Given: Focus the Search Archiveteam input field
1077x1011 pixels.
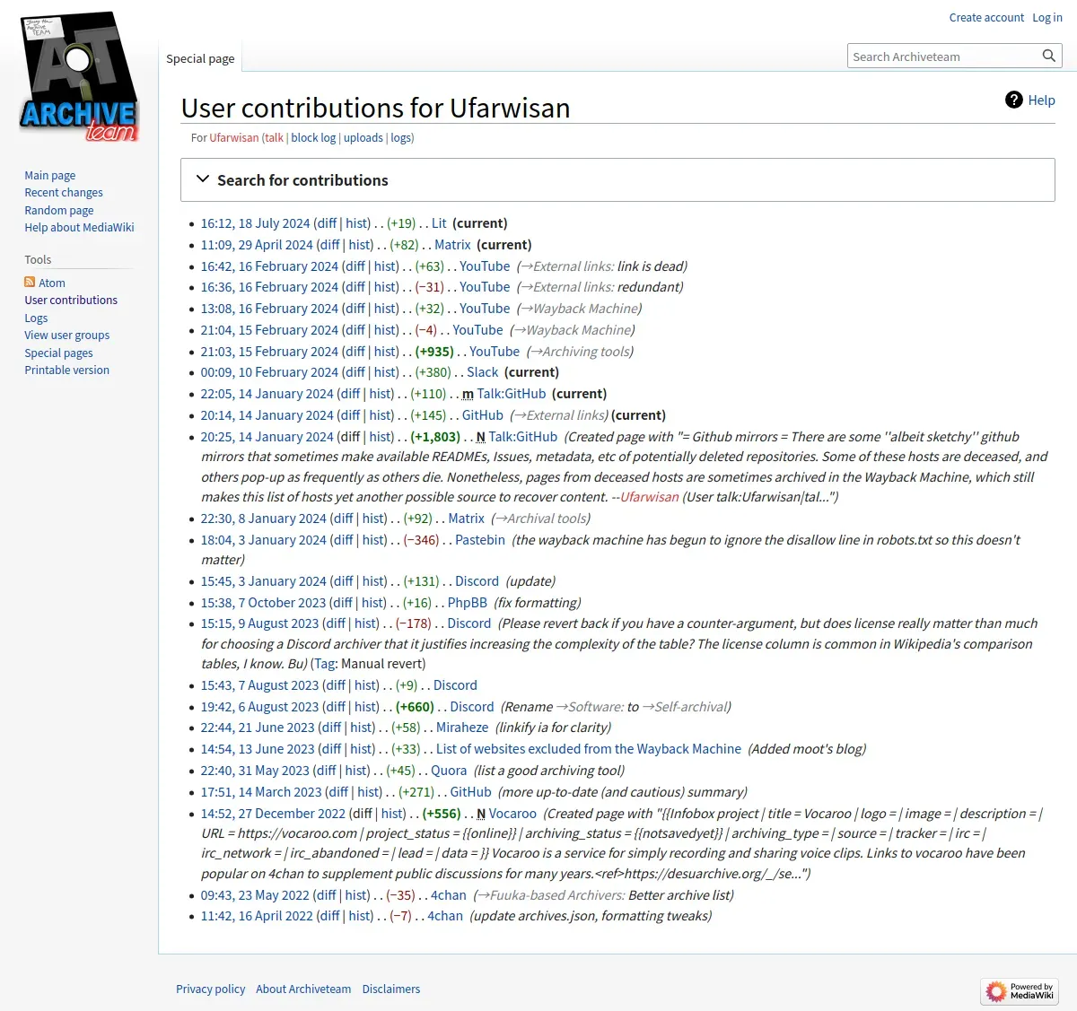Looking at the screenshot, I should (x=942, y=56).
